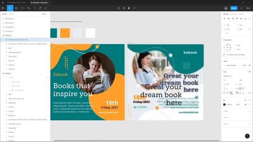The image size is (253, 142).
Task: Remove the fill with minus icon
Action: (249, 105)
